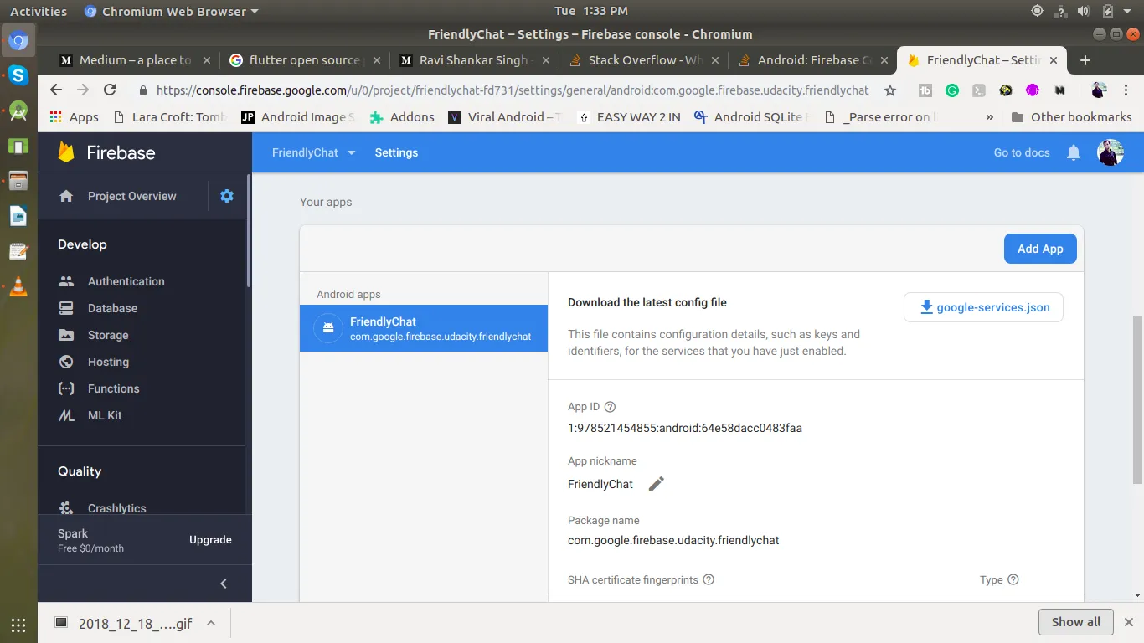Screen dimensions: 1144x643
Task: Open Viral Android bookmark
Action: (505, 117)
